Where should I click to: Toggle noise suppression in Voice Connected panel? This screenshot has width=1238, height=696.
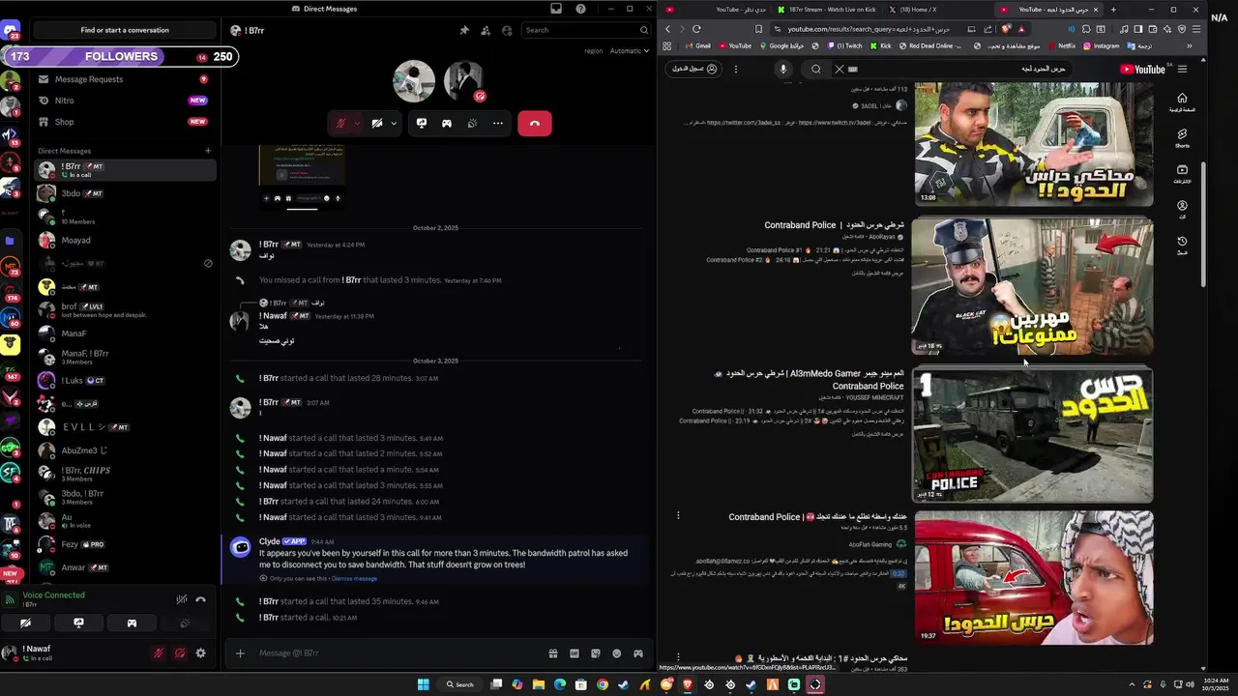tap(181, 599)
